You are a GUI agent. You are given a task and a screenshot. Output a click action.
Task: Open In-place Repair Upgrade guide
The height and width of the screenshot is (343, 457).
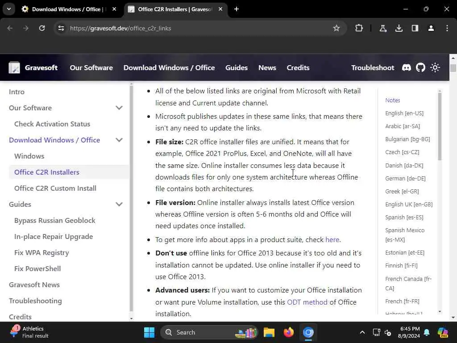click(54, 237)
